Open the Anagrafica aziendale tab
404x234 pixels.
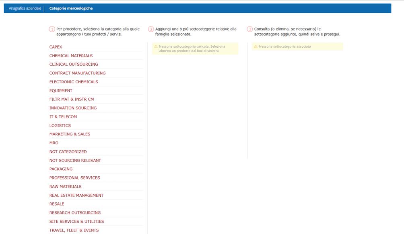click(x=25, y=8)
